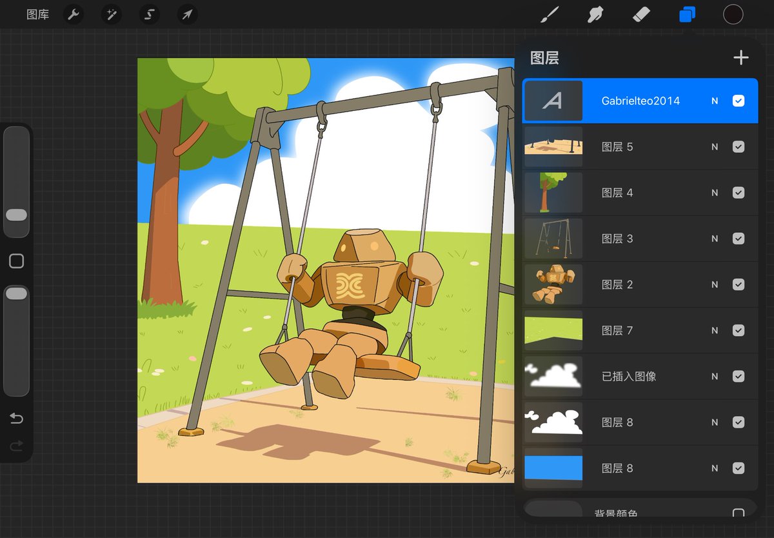774x538 pixels.
Task: Click the undo arrow in sidebar
Action: pyautogui.click(x=16, y=419)
